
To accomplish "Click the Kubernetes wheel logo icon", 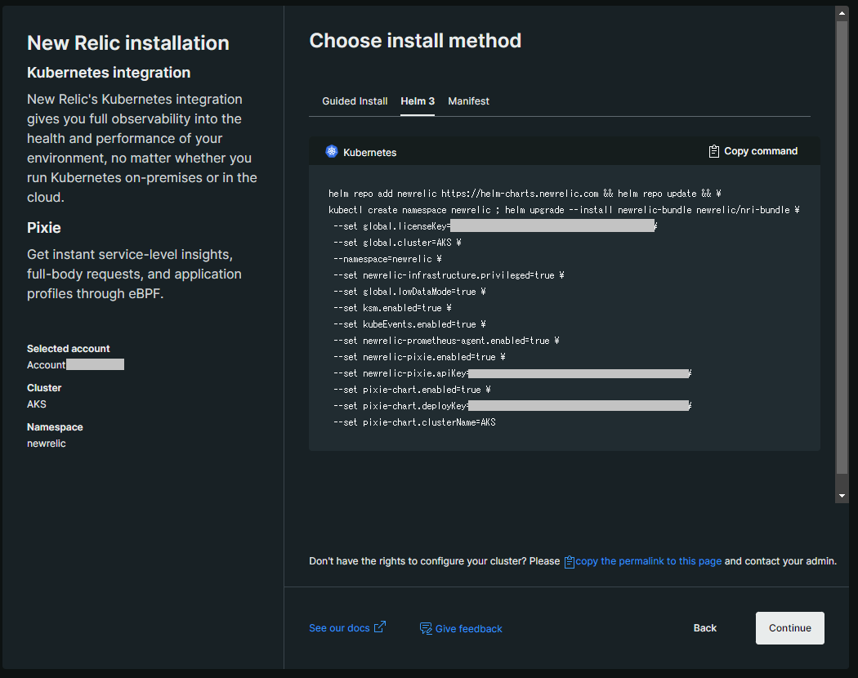I will pyautogui.click(x=332, y=151).
